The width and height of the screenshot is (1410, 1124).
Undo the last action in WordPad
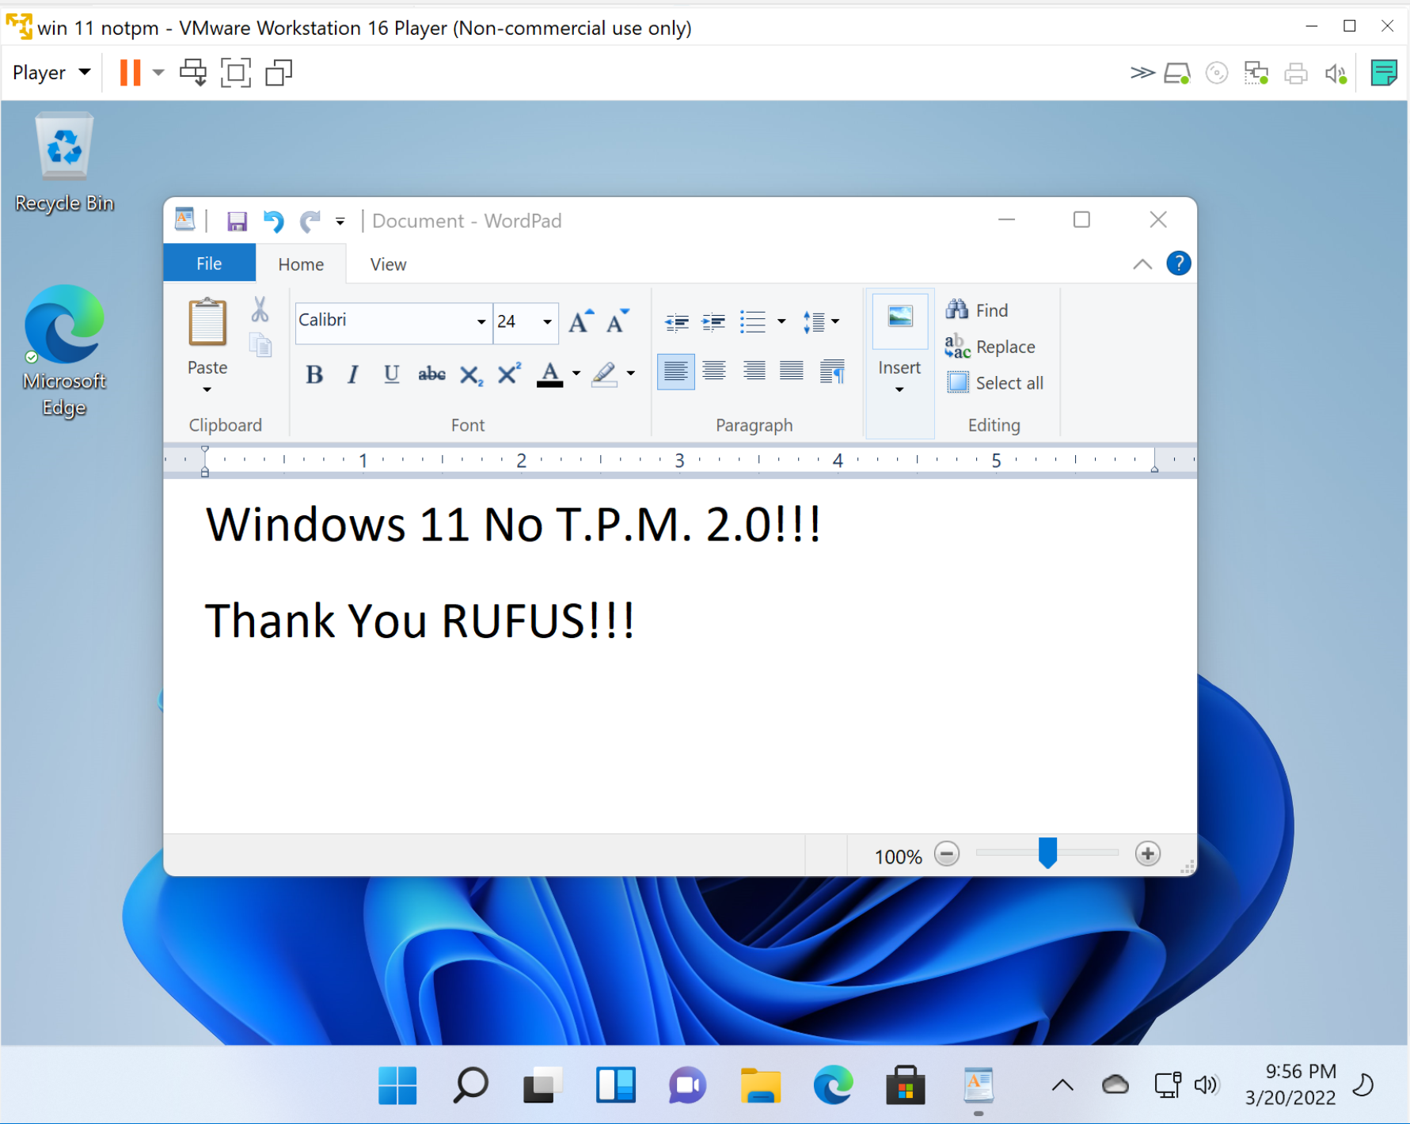click(274, 221)
